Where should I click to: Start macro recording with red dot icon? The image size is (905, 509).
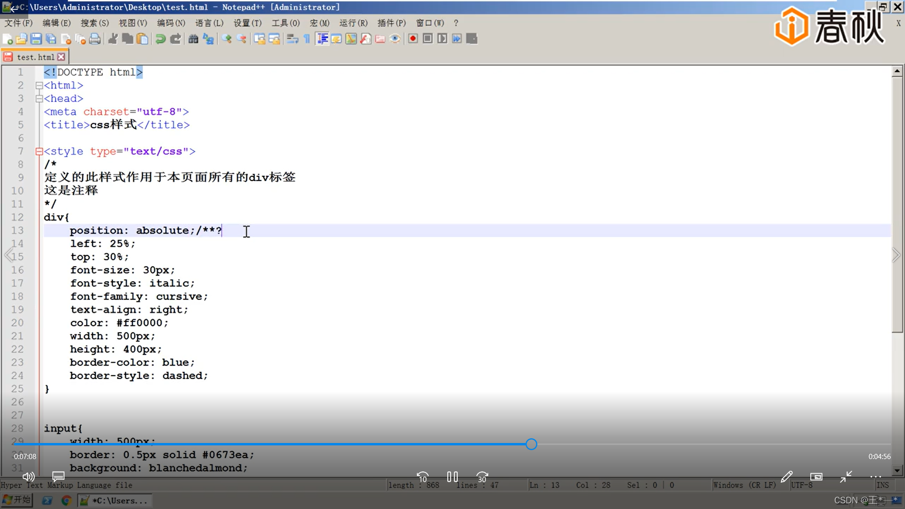413,39
